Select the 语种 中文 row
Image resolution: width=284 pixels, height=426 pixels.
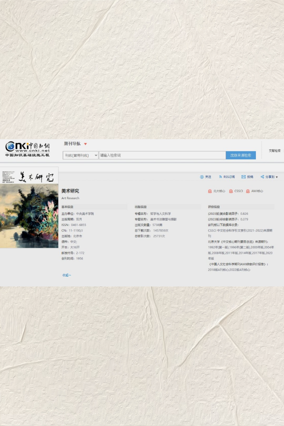69,242
